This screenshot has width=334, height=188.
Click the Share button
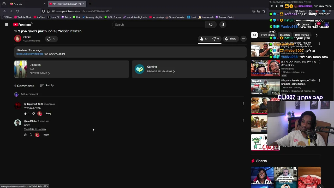[230, 39]
